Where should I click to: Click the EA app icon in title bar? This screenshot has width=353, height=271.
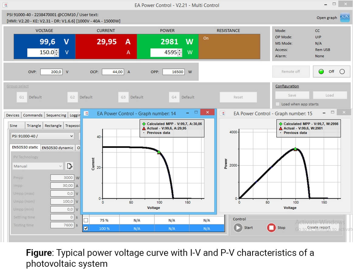tap(5, 5)
